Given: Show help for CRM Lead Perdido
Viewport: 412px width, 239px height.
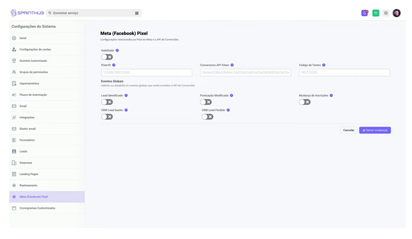Looking at the screenshot, I should 228,110.
